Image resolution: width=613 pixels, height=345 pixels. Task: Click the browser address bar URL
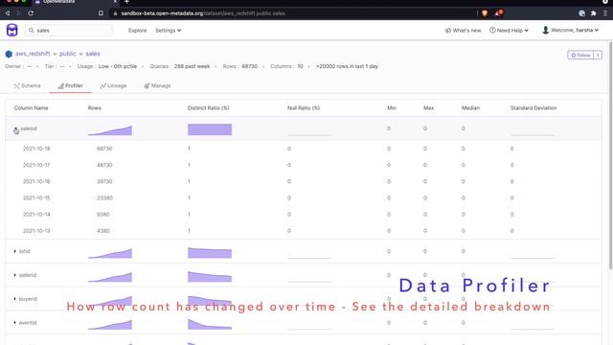click(x=203, y=13)
